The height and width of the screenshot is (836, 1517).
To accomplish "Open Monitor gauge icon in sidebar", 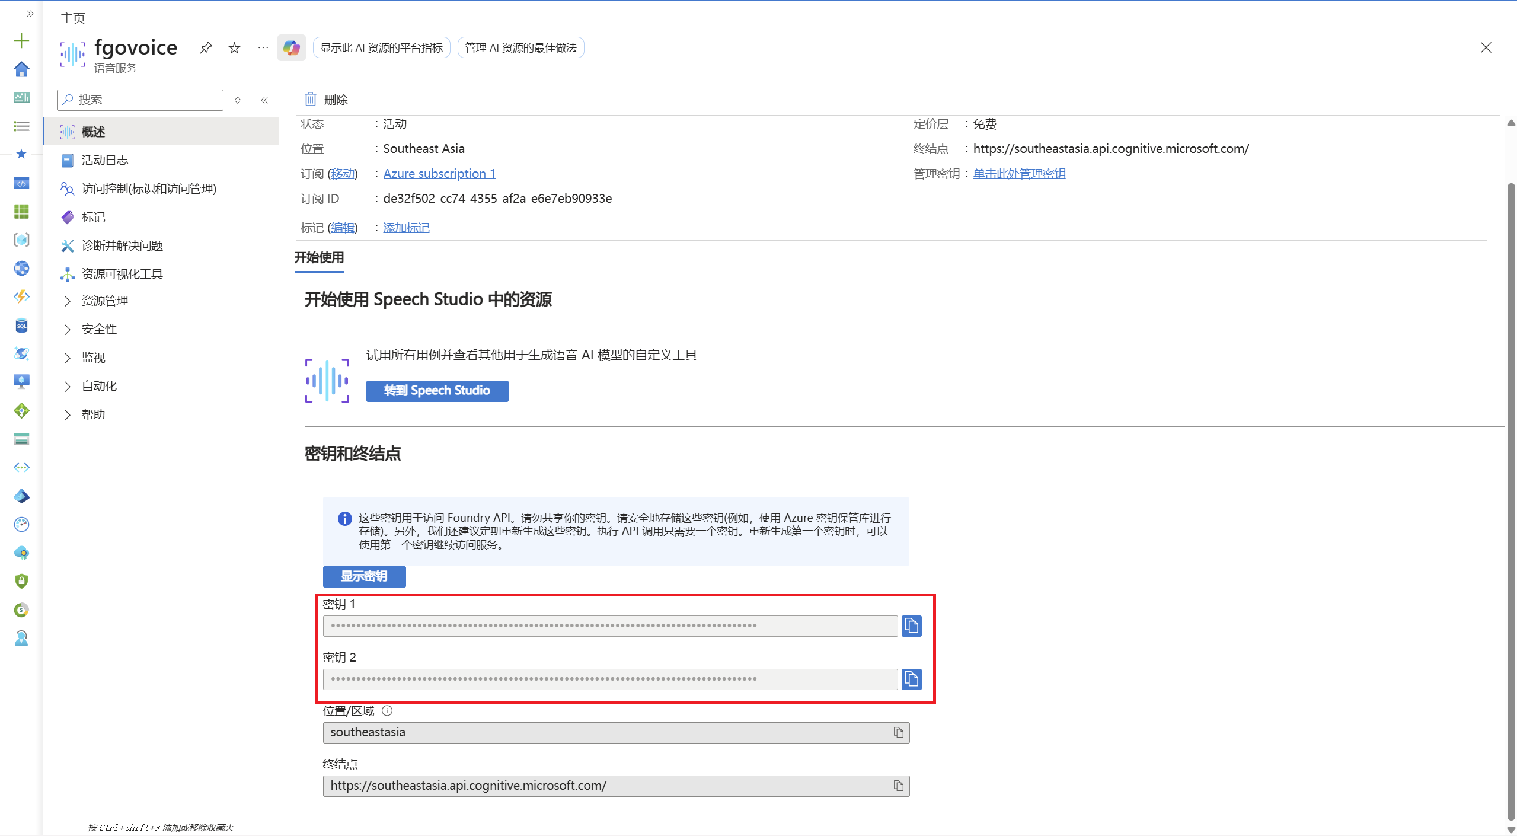I will [x=21, y=524].
